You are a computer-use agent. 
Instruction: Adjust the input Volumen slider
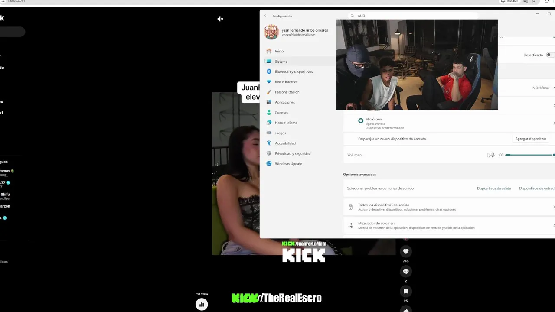pyautogui.click(x=530, y=155)
